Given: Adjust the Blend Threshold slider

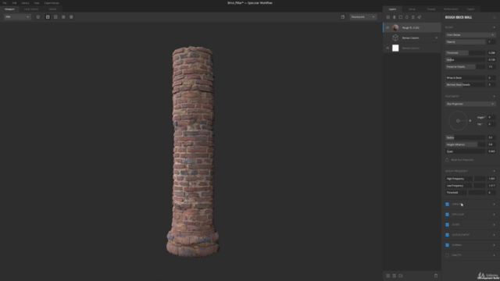Looking at the screenshot, I should (x=466, y=53).
